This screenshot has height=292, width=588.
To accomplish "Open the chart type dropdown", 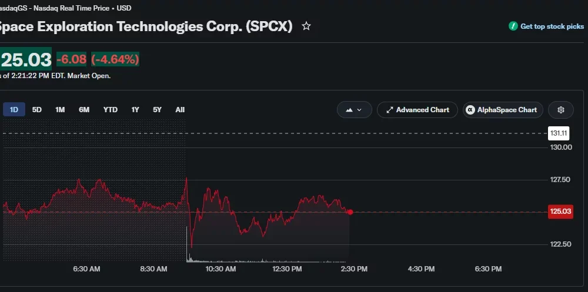I will click(355, 110).
